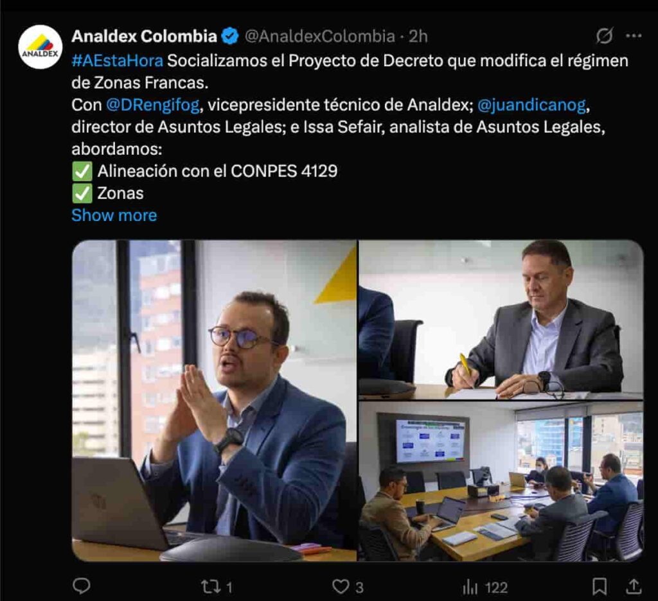Open photo of man with glasses

point(215,401)
